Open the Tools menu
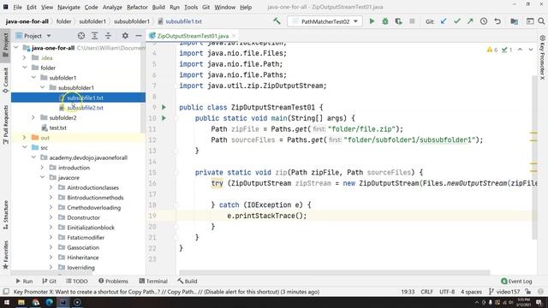The image size is (548, 308). [x=191, y=7]
